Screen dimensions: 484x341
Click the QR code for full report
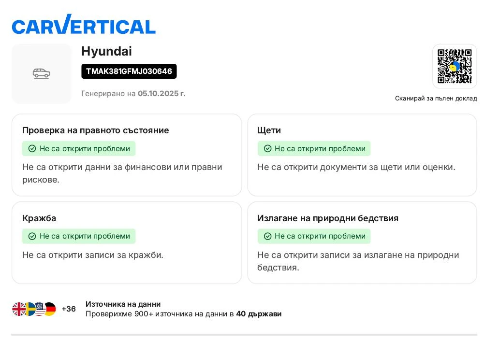455,67
